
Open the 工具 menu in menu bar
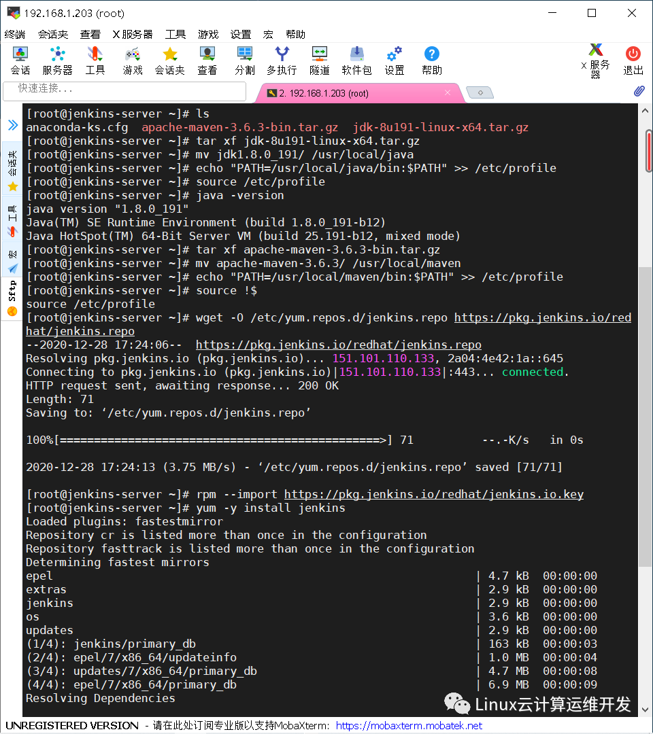tap(175, 34)
